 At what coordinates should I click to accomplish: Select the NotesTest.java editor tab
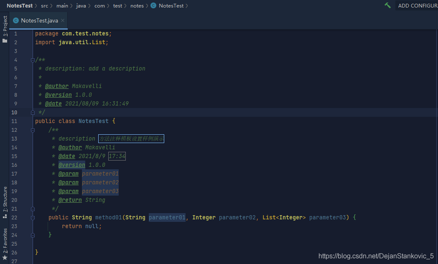[38, 20]
